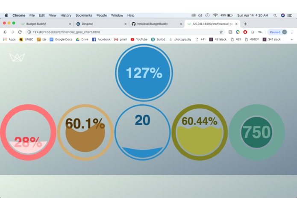Open the photography bookmark
Image resolution: width=297 pixels, height=211 pixels.
point(180,39)
